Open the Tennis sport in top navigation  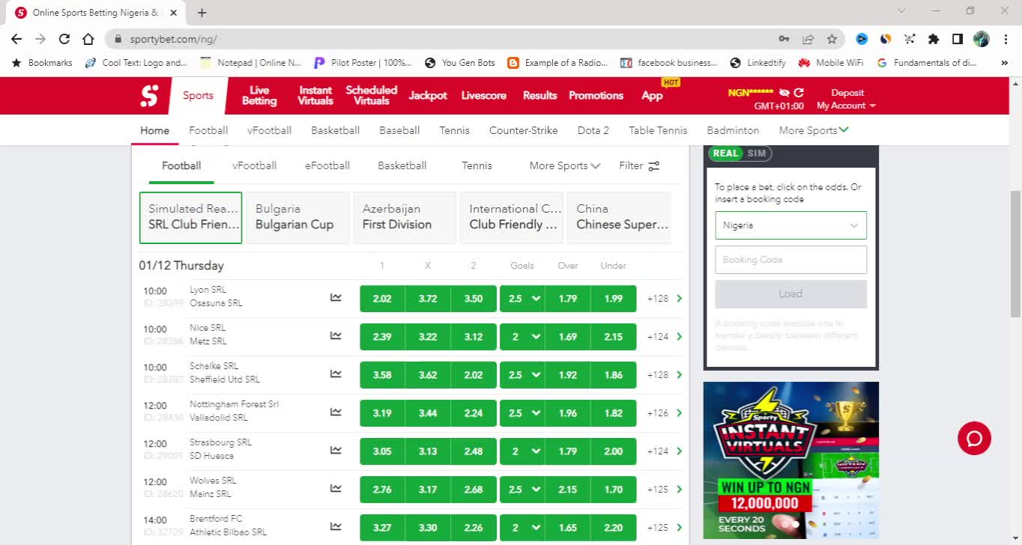point(454,130)
